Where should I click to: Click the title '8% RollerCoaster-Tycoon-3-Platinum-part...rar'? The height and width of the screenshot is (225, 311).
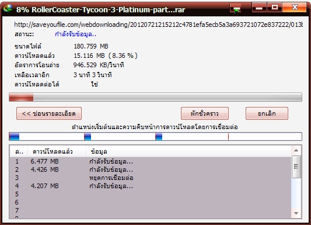(x=101, y=9)
